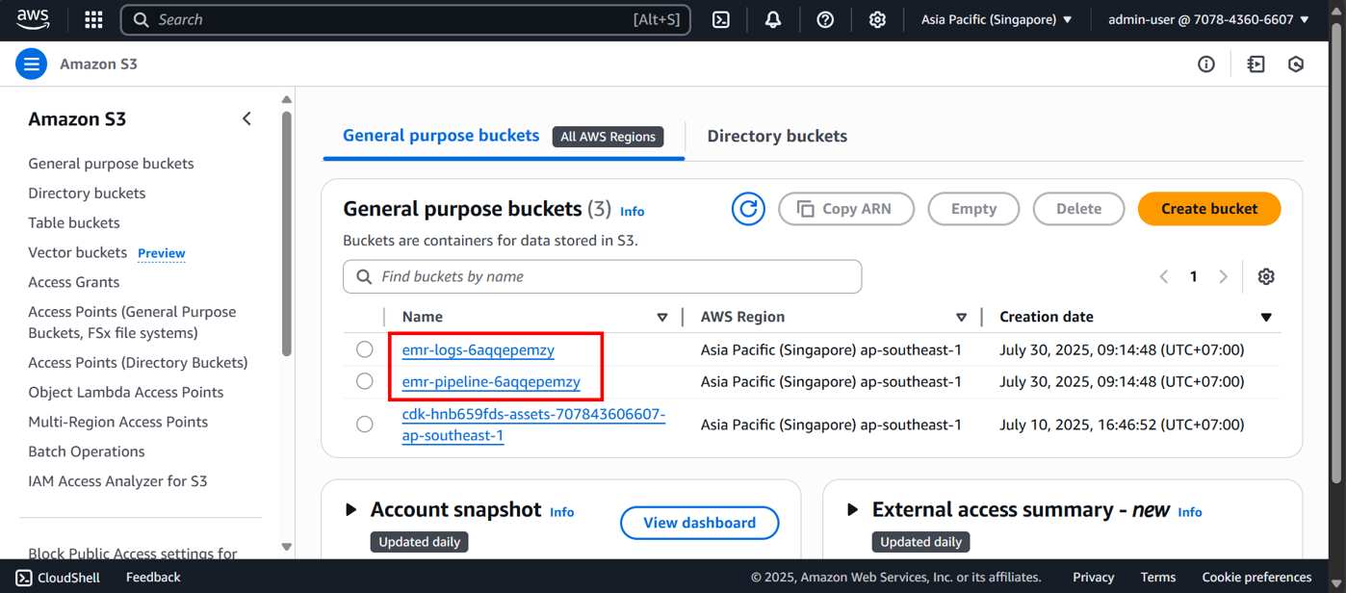Expand the External access summary section
This screenshot has height=593, width=1346.
click(852, 509)
